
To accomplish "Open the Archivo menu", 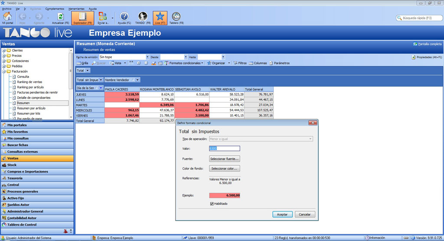I will pos(7,9).
